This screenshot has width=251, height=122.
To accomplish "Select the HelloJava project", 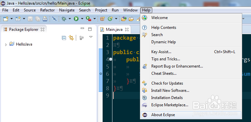I will pos(24,44).
